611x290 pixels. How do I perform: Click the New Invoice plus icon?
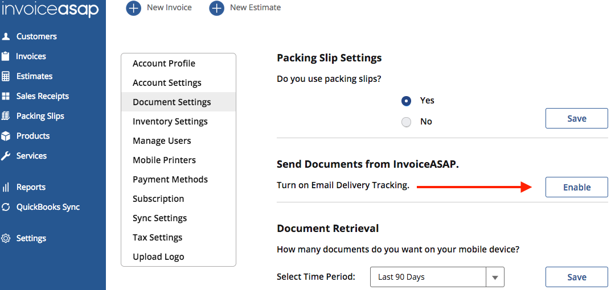point(133,8)
